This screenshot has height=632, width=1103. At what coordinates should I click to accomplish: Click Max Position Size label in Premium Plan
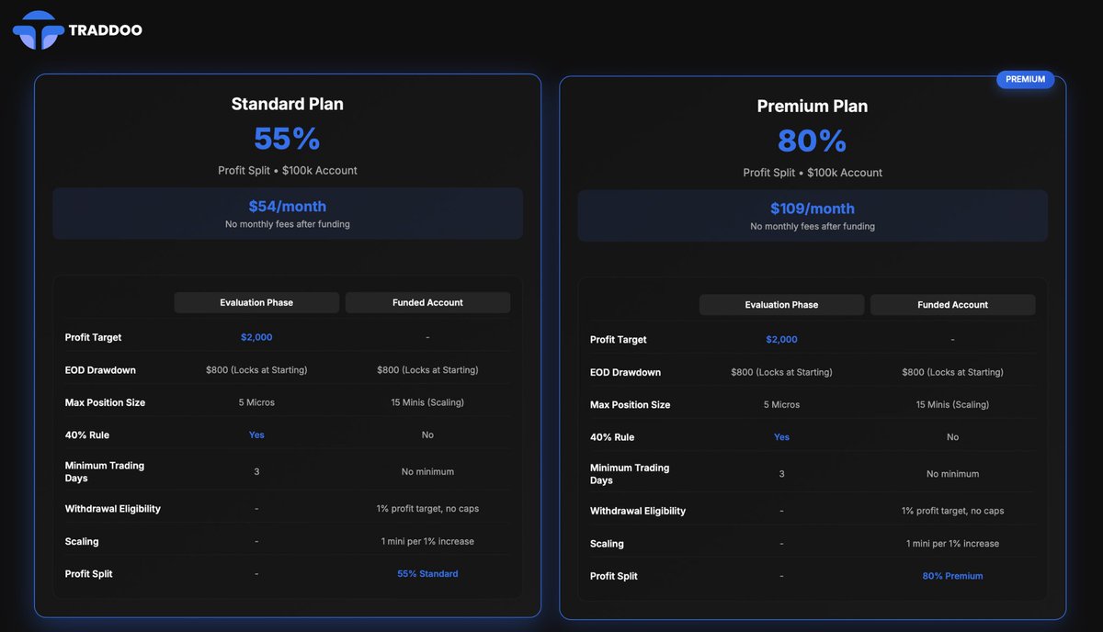coord(630,404)
